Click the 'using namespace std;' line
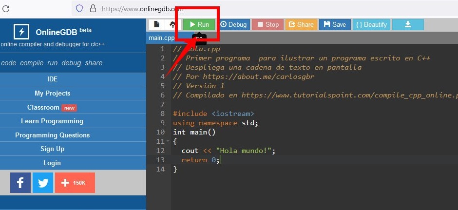The width and height of the screenshot is (458, 210). click(215, 123)
